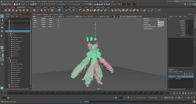Click the Open Scene folder icon
The width and height of the screenshot is (196, 104).
pyautogui.click(x=17, y=4)
